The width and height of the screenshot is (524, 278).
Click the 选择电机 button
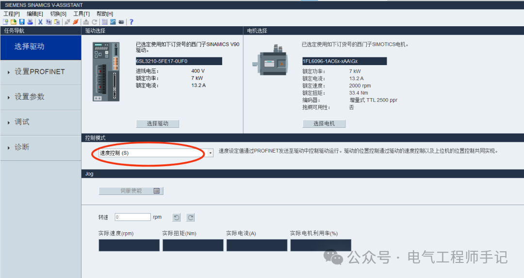(x=324, y=123)
